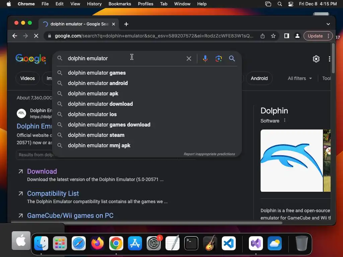Close the dolphin emulator tab
The width and height of the screenshot is (343, 257).
point(114,24)
